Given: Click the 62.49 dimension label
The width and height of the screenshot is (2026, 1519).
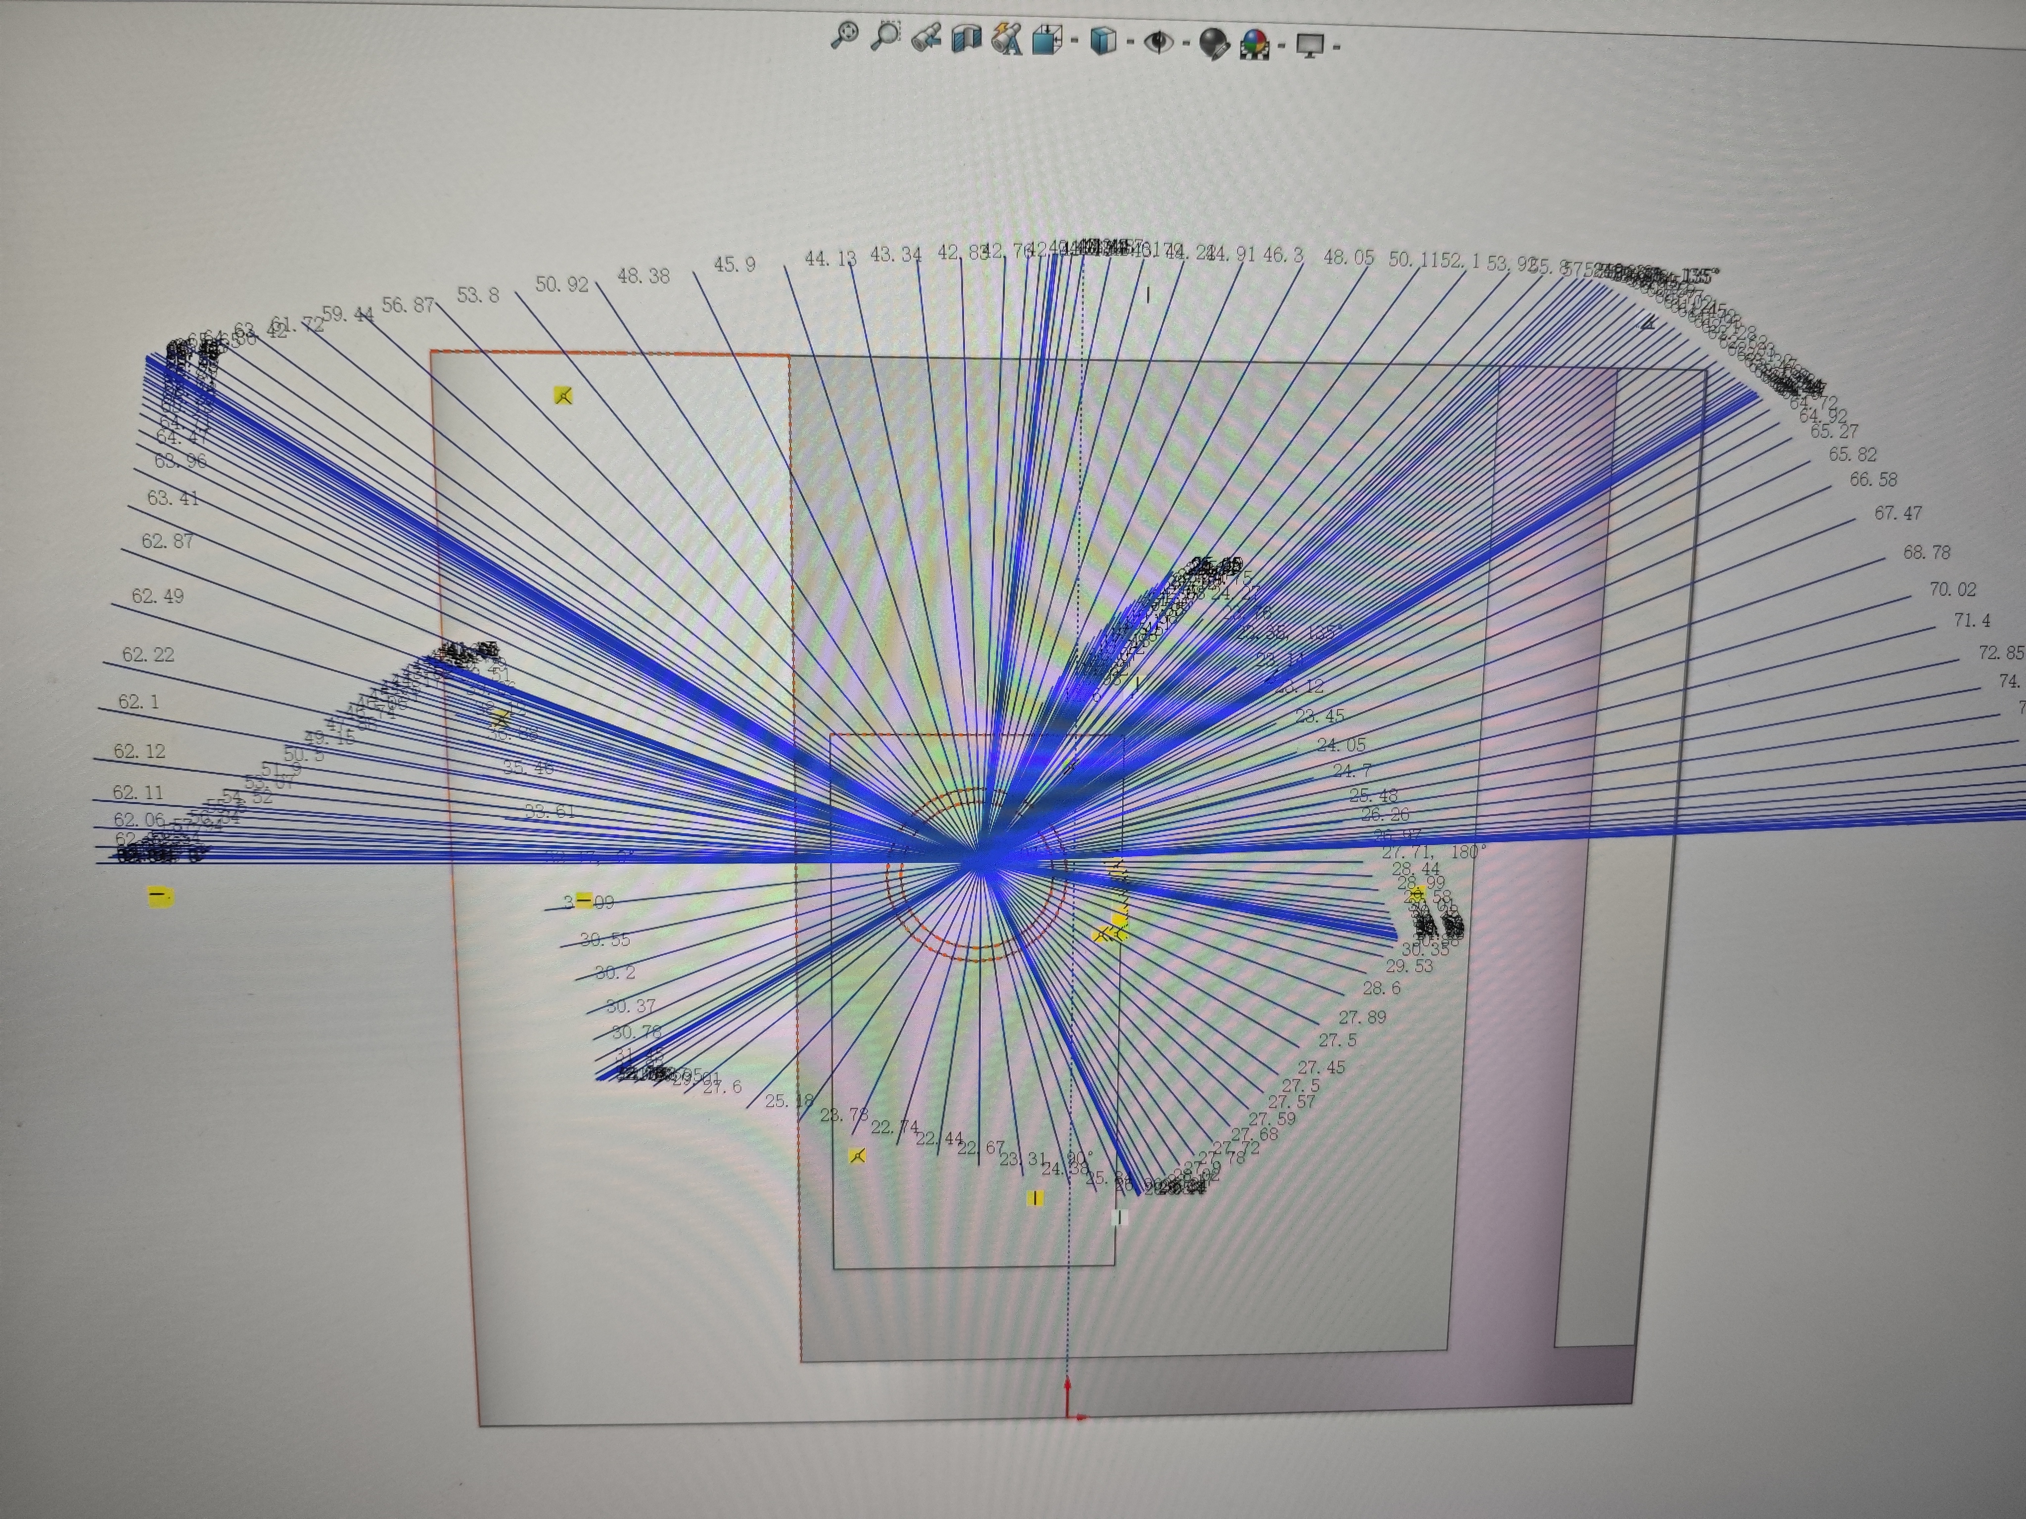Looking at the screenshot, I should pyautogui.click(x=157, y=596).
